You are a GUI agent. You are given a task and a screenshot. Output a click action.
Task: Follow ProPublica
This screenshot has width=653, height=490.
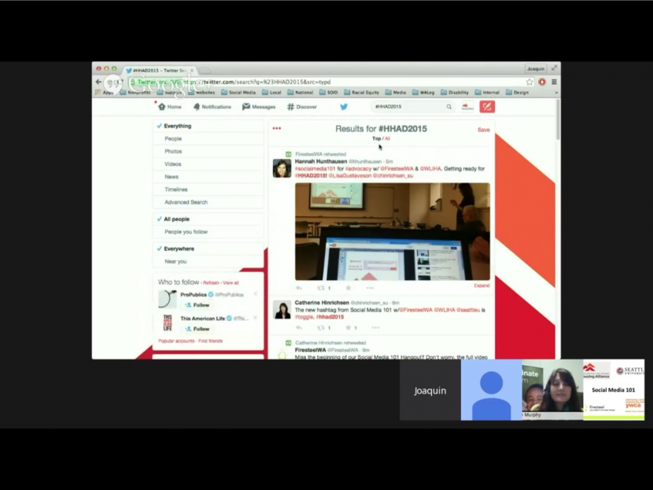point(197,305)
